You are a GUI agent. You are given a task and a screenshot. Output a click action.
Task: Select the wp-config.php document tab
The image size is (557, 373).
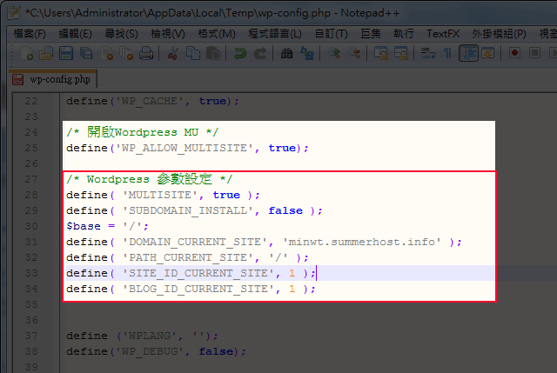pos(52,79)
